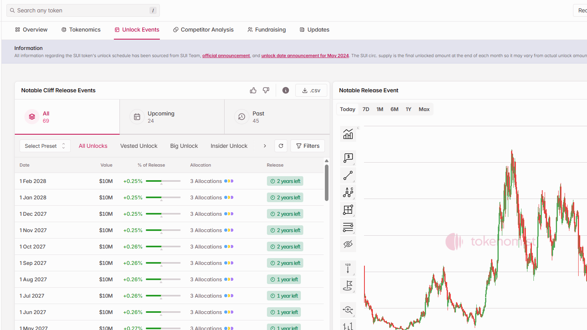
Task: Select the price note annotation tool
Action: (348, 158)
